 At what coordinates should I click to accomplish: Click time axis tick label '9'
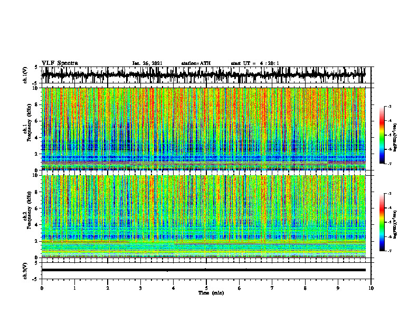[x=338, y=288]
